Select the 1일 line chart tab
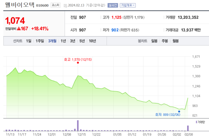 click(29, 41)
